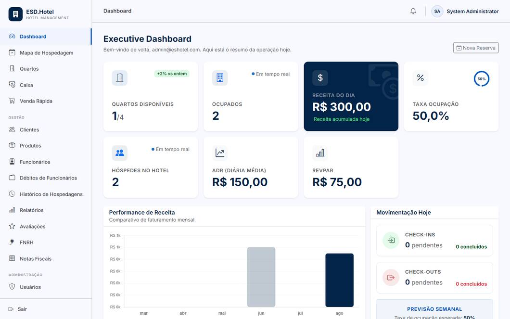Open Clientes management page
Viewport: 510px width, 319px height.
click(x=46, y=129)
